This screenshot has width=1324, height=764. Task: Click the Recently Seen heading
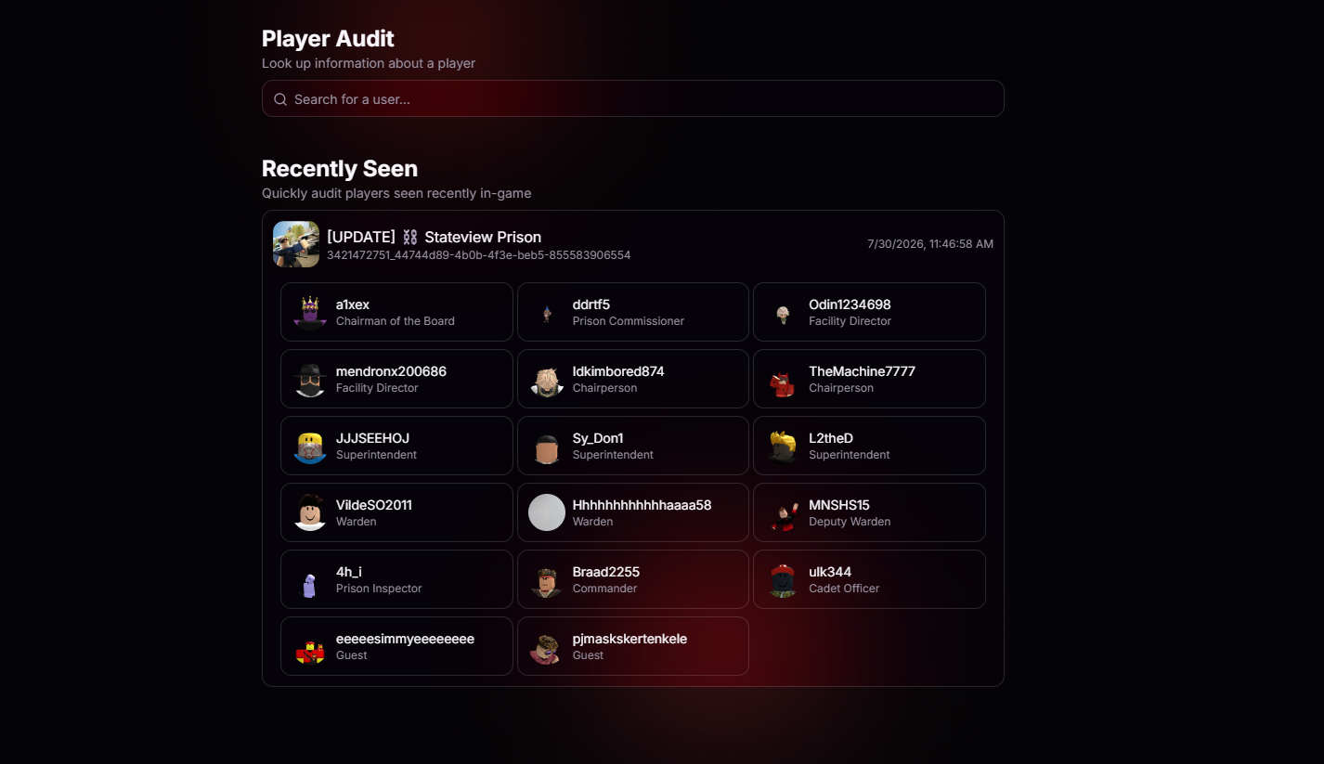[x=340, y=168]
